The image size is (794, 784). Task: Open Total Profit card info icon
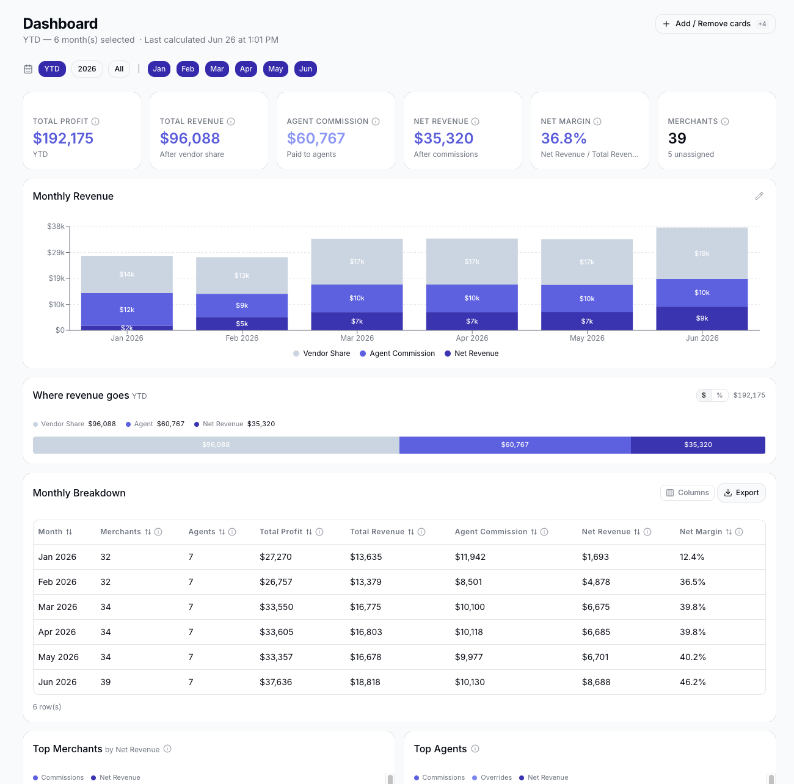95,122
